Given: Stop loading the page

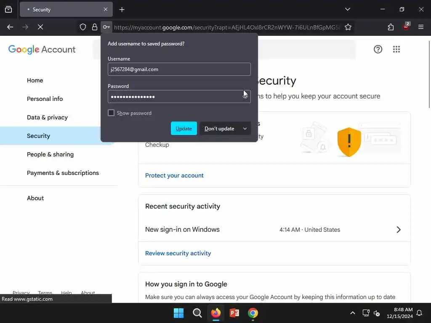Looking at the screenshot, I should (40, 27).
